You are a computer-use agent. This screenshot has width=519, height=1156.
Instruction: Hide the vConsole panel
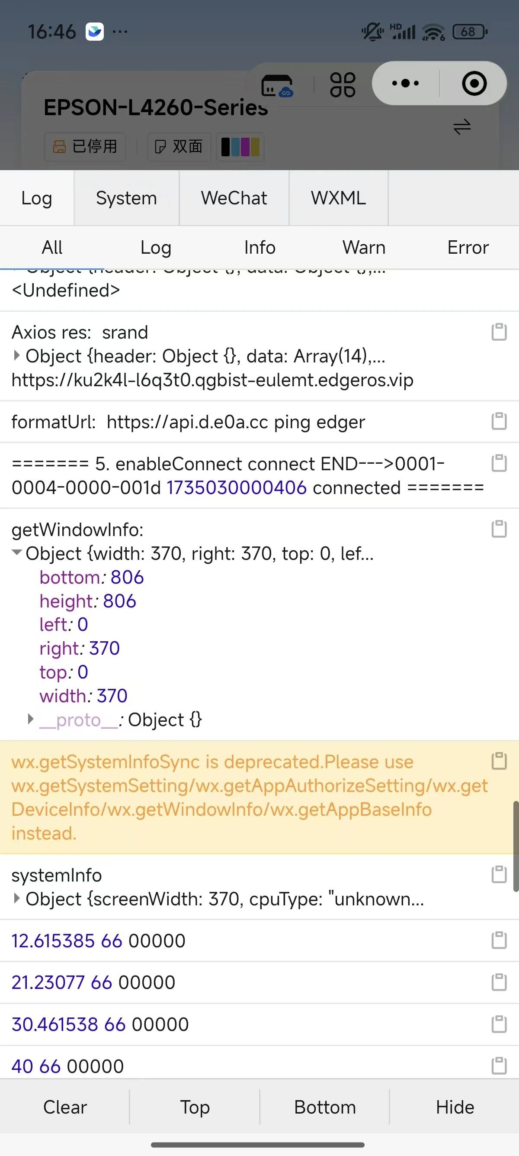tap(455, 1107)
